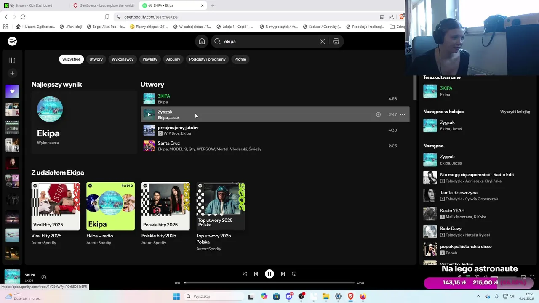Open the taskbar volume icon
539x303 pixels.
click(x=512, y=296)
